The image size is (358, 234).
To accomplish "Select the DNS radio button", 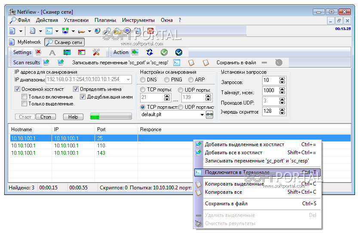I will pyautogui.click(x=143, y=80).
